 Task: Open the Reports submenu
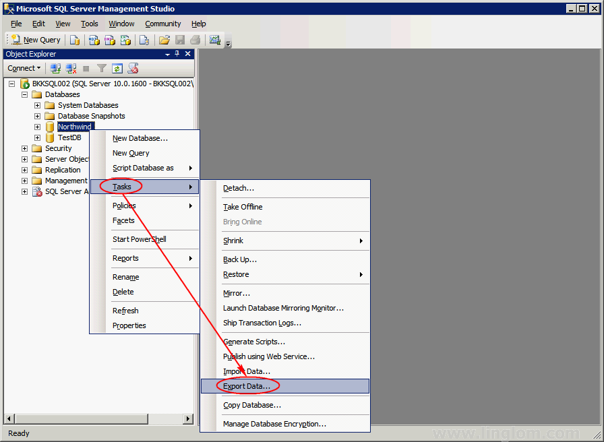(x=145, y=258)
